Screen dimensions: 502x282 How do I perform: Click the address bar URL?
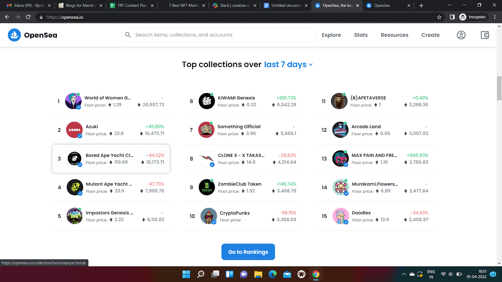tap(65, 17)
